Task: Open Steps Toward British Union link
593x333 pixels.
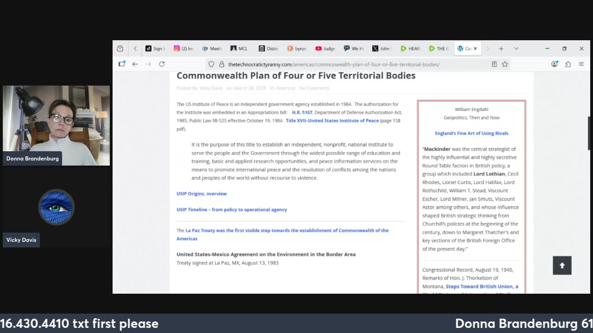Action: coord(482,287)
